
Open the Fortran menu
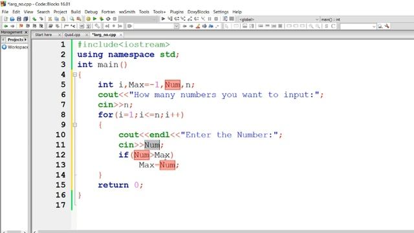pos(108,12)
